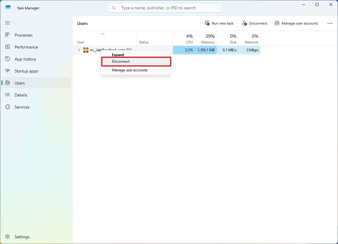338x244 pixels.
Task: Open Task Manager Settings via the gear icon
Action: point(7,237)
